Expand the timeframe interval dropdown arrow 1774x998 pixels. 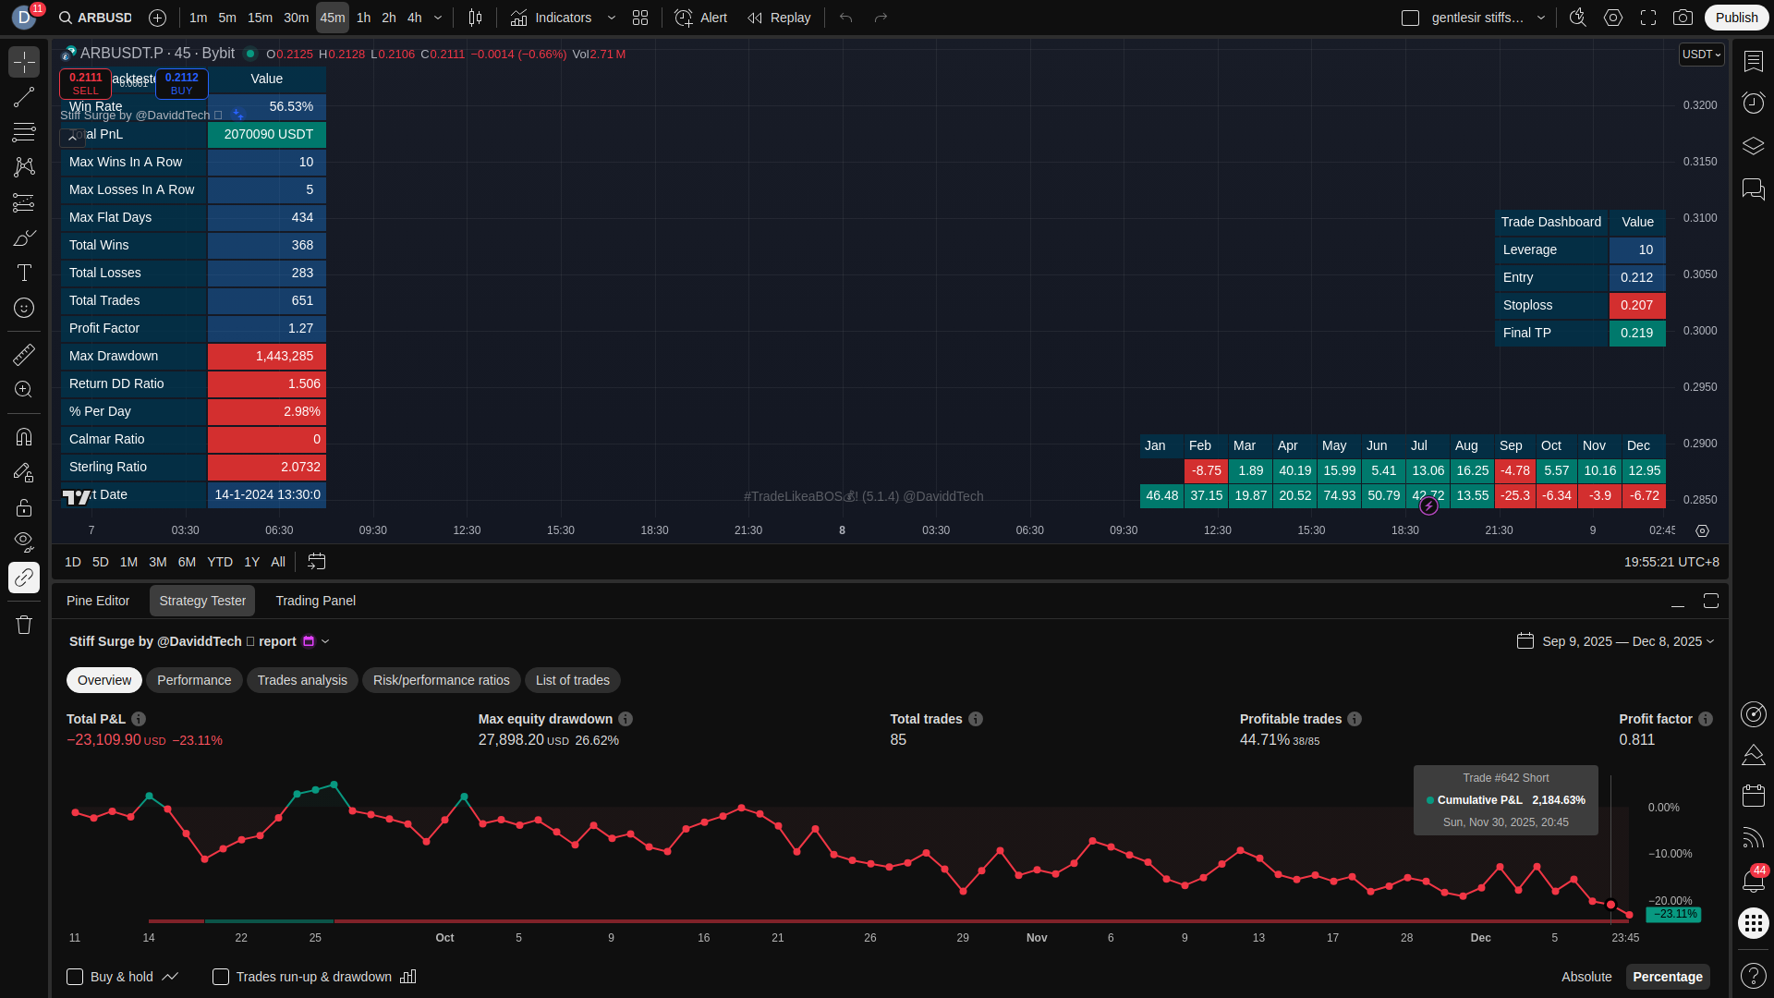(438, 18)
